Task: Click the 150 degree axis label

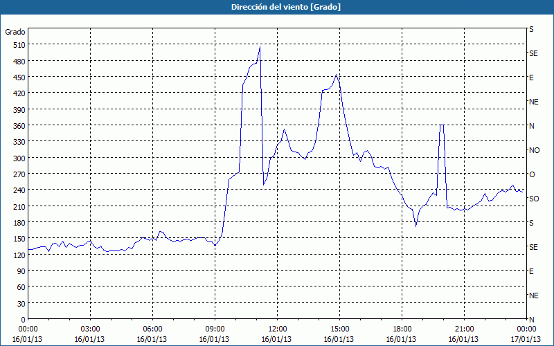Action: pyautogui.click(x=19, y=239)
